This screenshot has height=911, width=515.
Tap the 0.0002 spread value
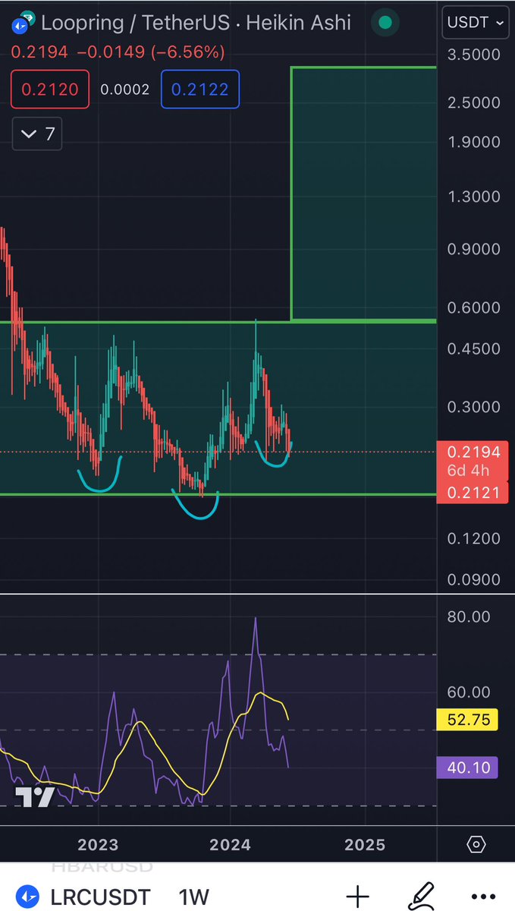[124, 89]
